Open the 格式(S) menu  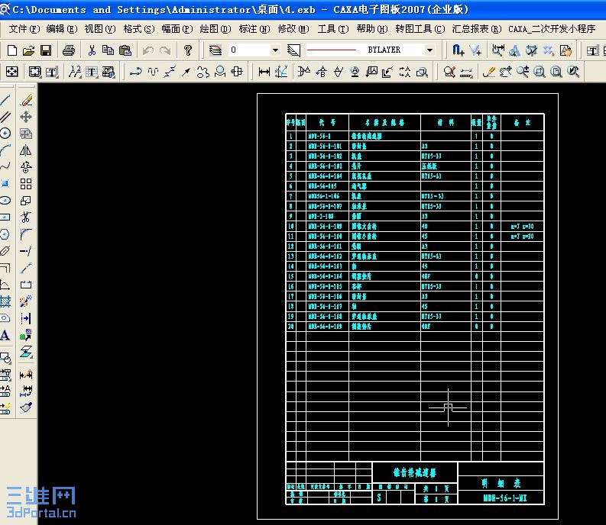point(139,29)
